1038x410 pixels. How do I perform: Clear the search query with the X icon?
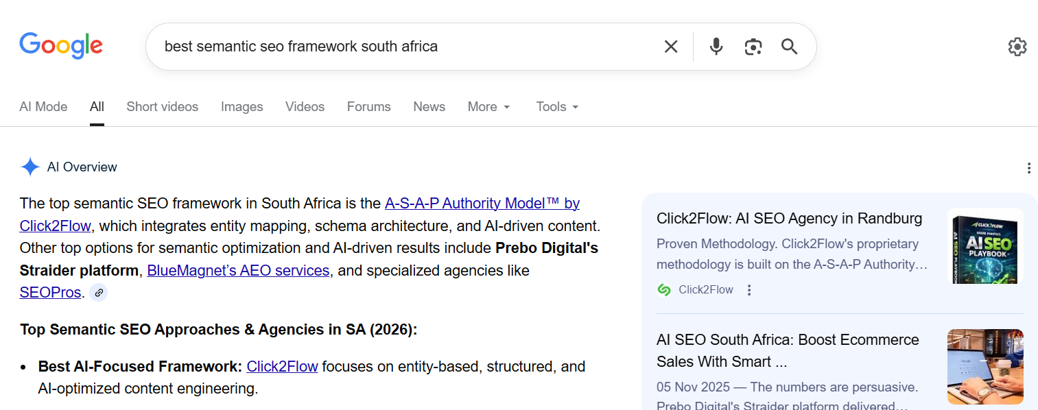point(671,47)
